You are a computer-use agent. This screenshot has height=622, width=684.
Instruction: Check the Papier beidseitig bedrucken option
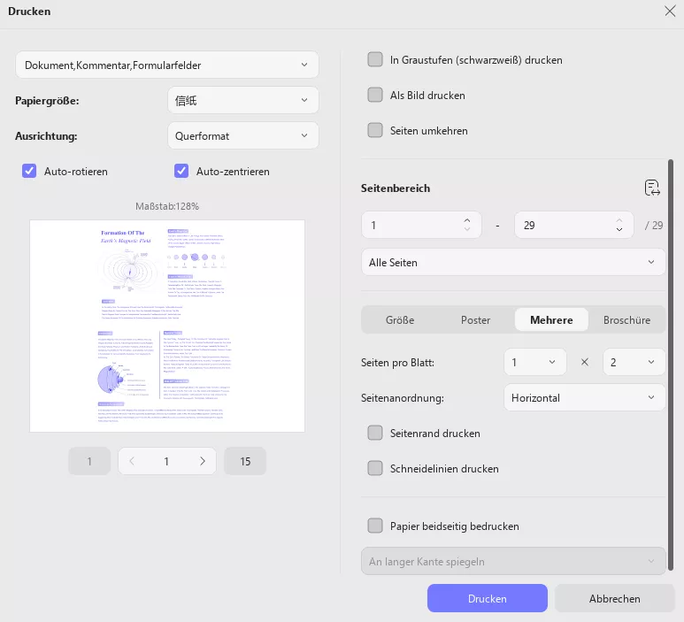[x=375, y=526]
